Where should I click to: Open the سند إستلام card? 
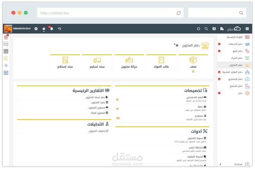point(65,64)
